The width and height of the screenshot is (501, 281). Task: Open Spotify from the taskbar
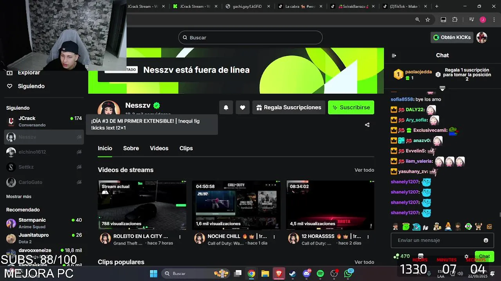(x=320, y=274)
